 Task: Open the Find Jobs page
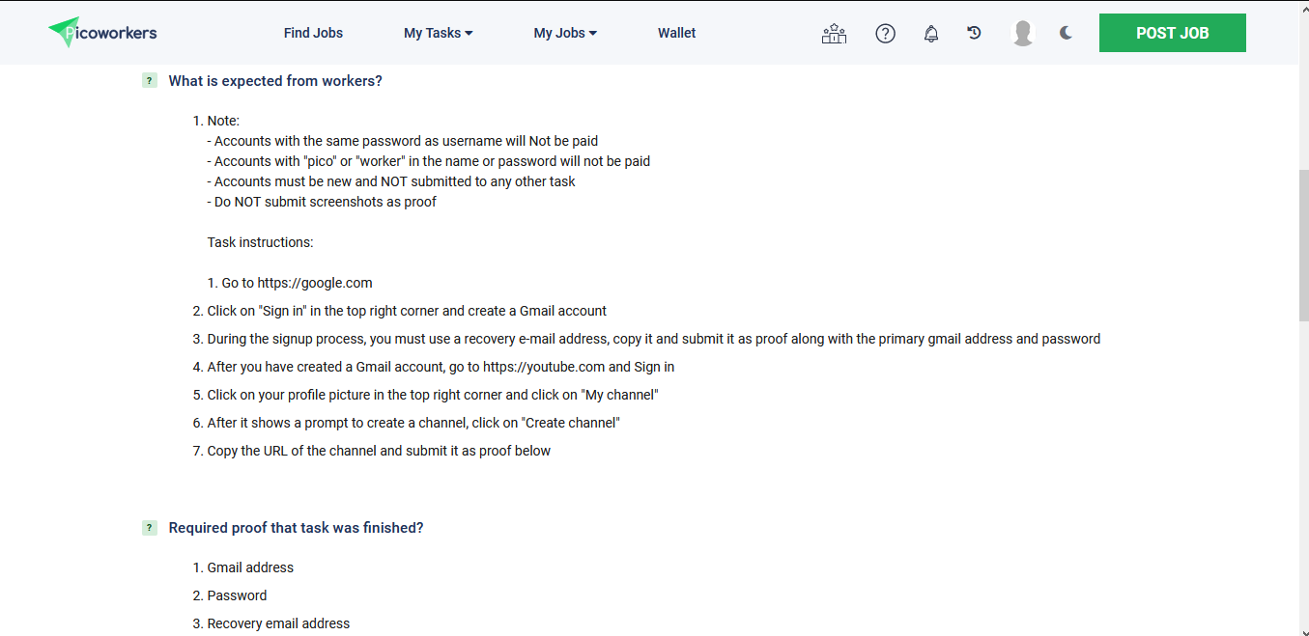pyautogui.click(x=313, y=33)
